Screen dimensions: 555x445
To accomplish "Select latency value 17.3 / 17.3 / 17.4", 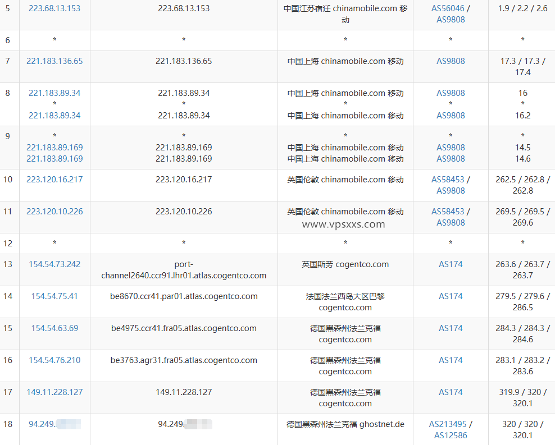I will point(523,66).
